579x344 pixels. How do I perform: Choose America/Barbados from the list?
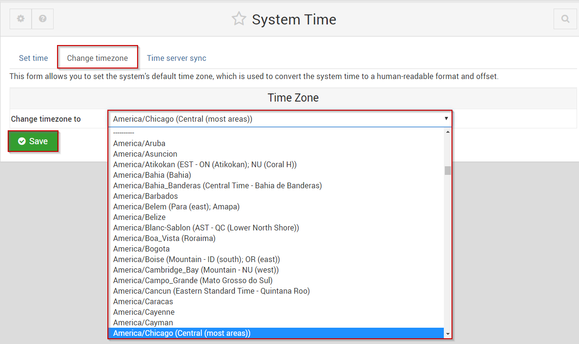point(277,196)
